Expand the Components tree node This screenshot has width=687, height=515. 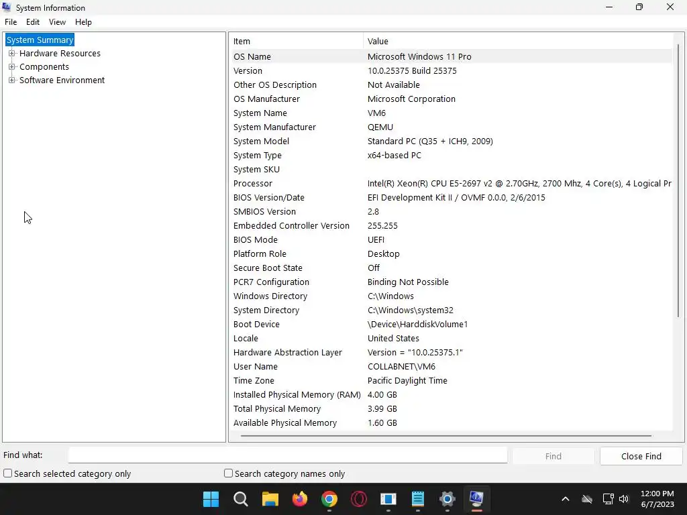(x=12, y=67)
